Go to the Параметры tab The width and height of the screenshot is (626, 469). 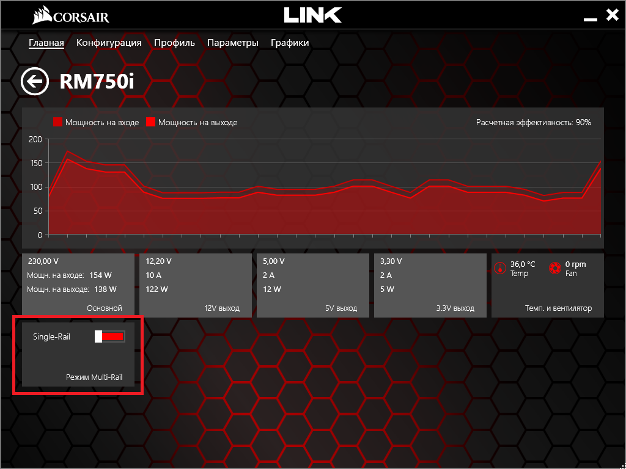tap(233, 43)
